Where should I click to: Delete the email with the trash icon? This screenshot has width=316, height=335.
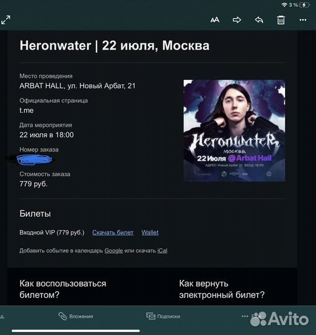coord(281,20)
